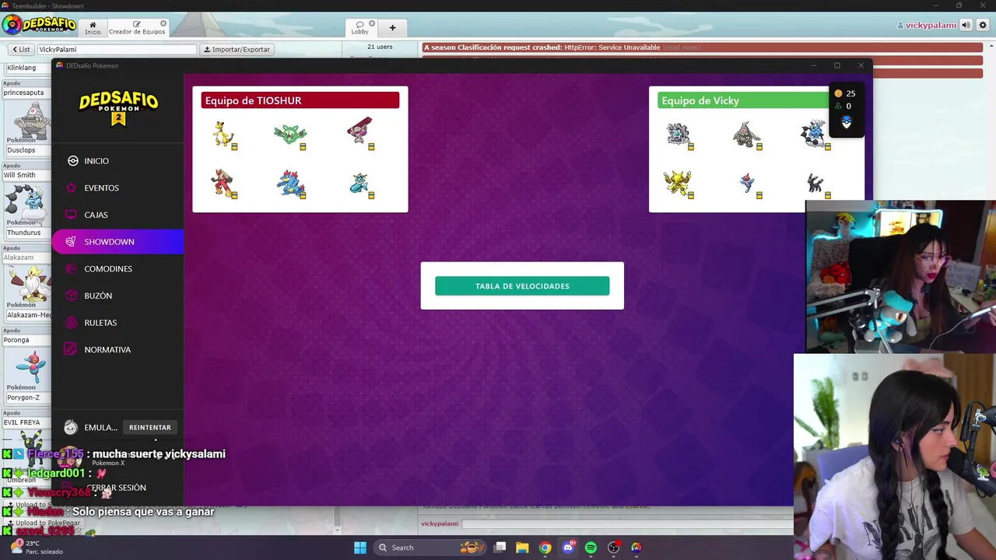Open the BUZÓN section in the sidebar
The width and height of the screenshot is (996, 560).
(117, 296)
